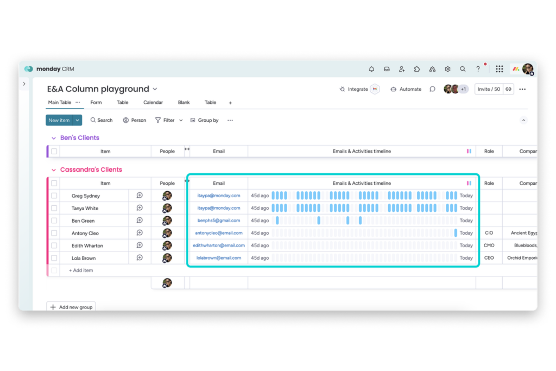Open the Search box in toolbar
Viewport: 556px width, 371px height.
(102, 120)
